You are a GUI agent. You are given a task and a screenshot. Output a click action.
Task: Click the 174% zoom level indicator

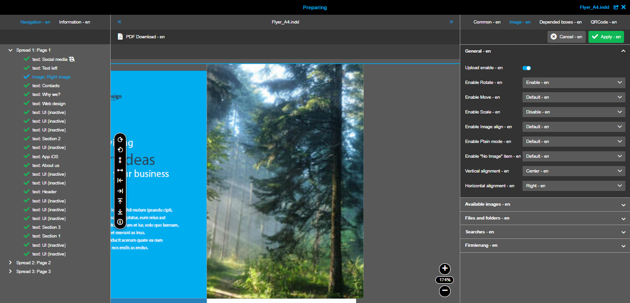pos(444,279)
